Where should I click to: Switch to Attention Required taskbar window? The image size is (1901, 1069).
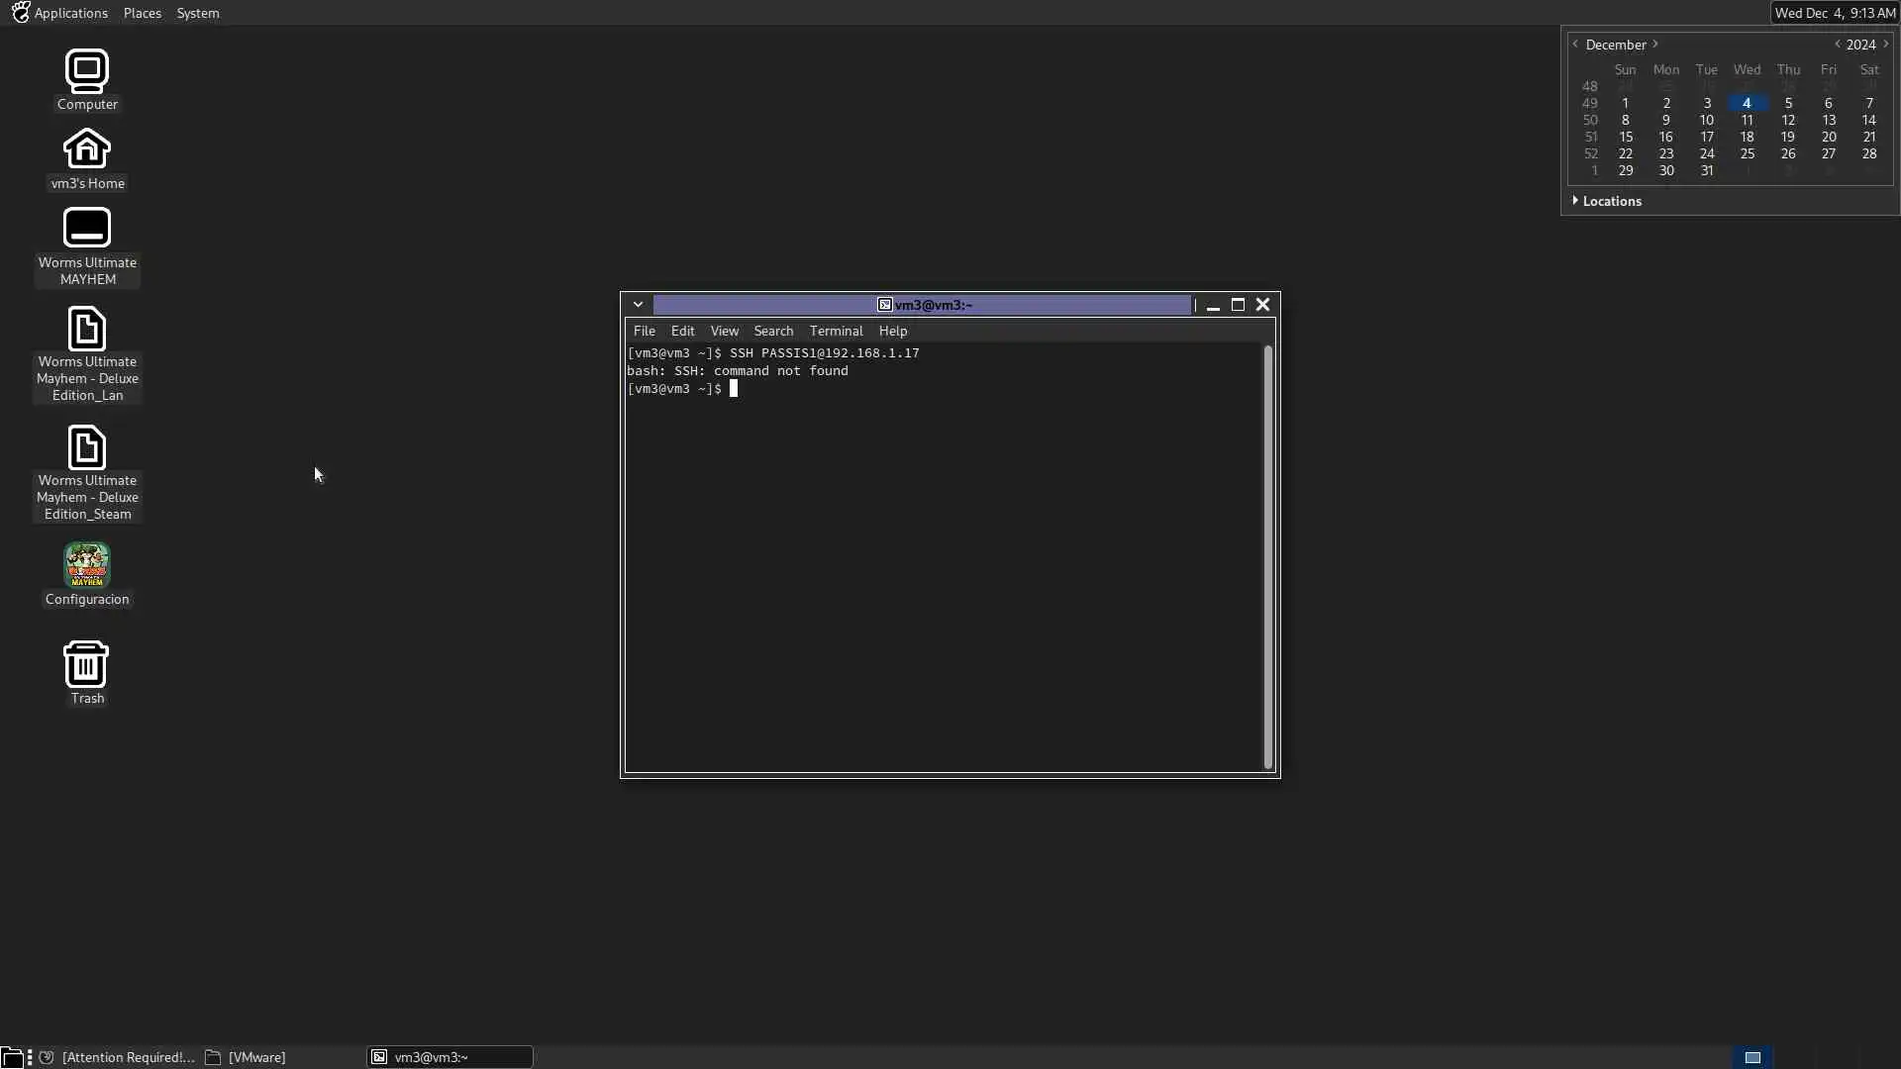pos(117,1057)
